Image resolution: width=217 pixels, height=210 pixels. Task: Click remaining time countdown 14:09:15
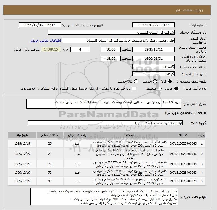pos(51,49)
